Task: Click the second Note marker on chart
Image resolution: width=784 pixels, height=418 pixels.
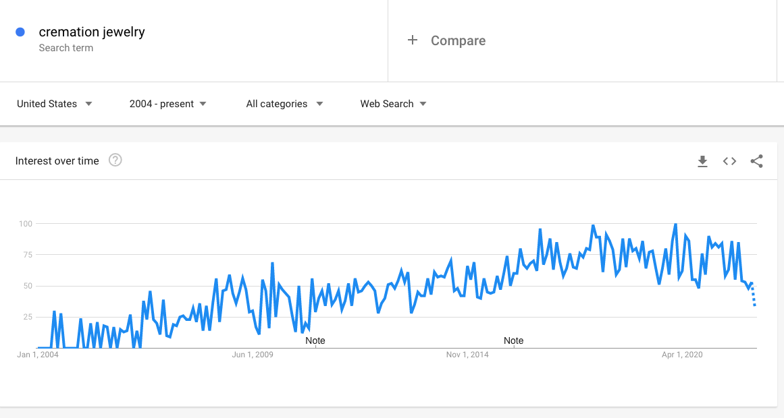Action: pos(513,340)
